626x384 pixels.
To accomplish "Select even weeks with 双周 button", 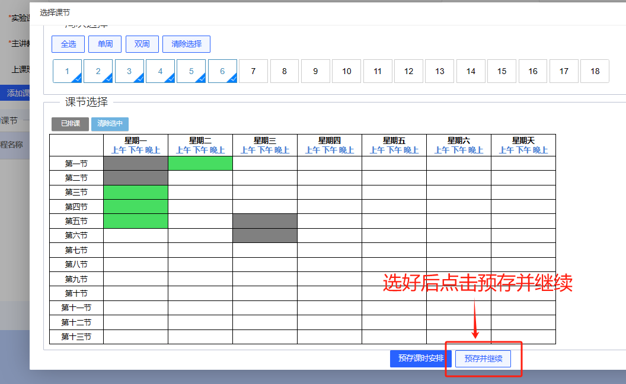I will pyautogui.click(x=142, y=44).
